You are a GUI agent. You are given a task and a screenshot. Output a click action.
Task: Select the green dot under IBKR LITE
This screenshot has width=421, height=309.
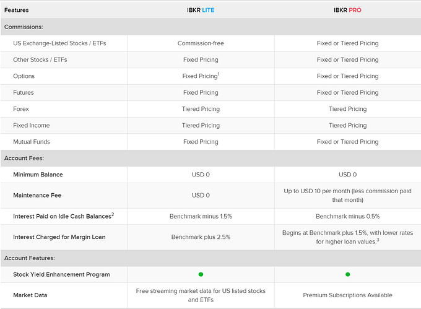(201, 274)
